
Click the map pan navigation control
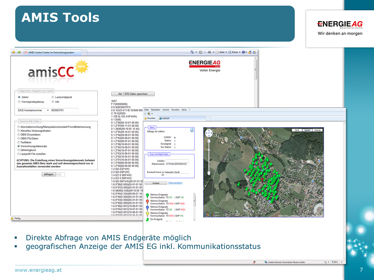(x=209, y=133)
